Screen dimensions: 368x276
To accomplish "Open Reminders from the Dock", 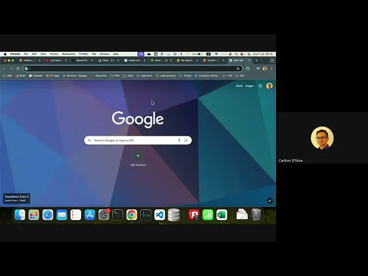I will click(x=76, y=214).
